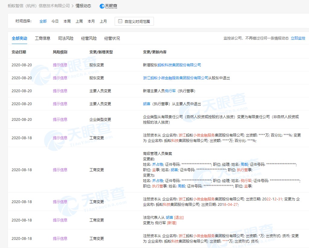The image size is (309, 248).
Task: Click 周毅 name under 变更前 section
Action: coord(244,165)
